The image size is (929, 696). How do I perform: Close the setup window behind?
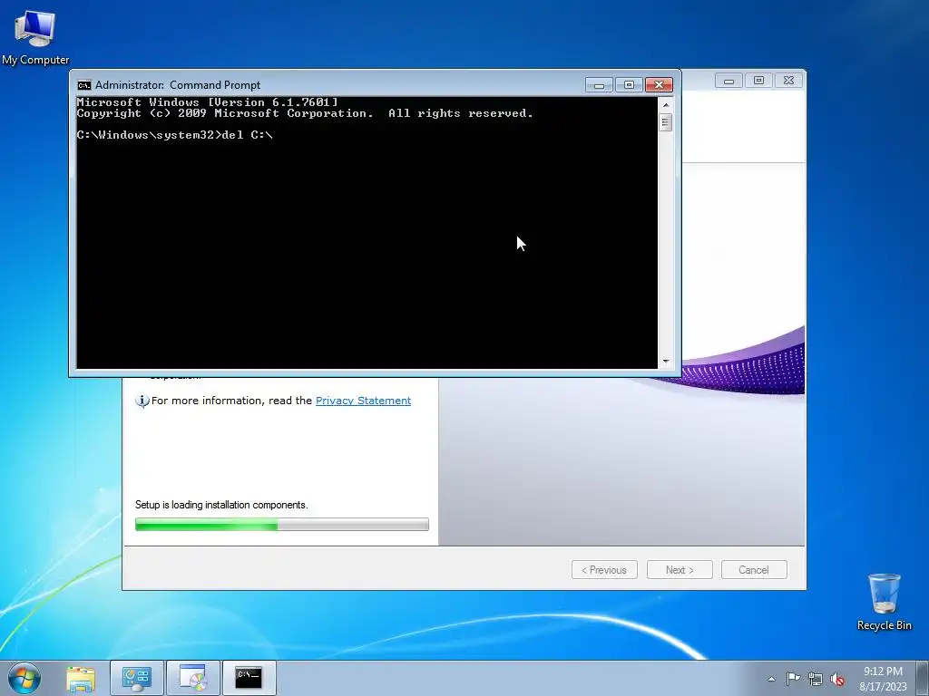click(x=788, y=81)
